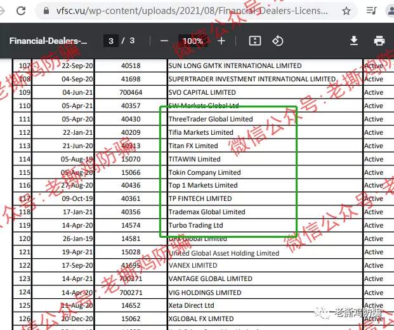Click license number 15028
The image size is (394, 330).
(x=131, y=252)
